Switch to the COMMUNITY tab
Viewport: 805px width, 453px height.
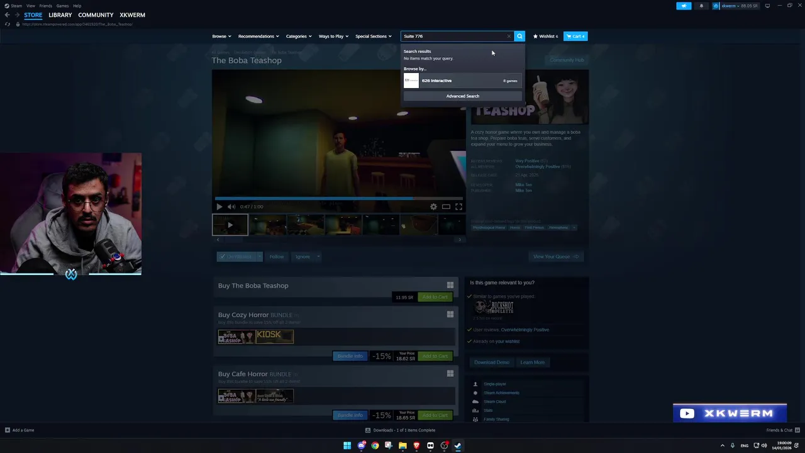coord(96,15)
